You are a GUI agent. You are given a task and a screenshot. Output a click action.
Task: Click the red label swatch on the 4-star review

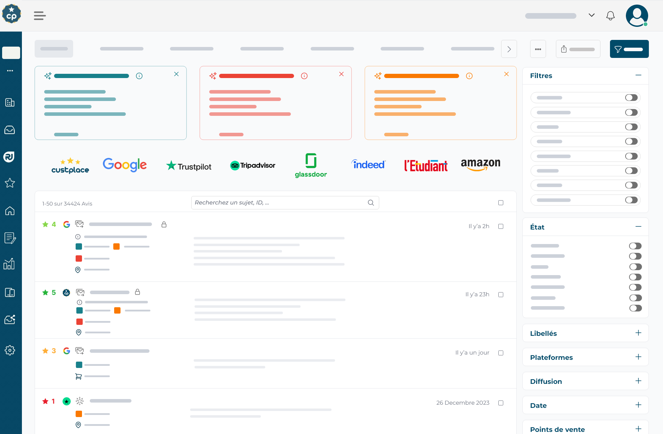point(79,258)
